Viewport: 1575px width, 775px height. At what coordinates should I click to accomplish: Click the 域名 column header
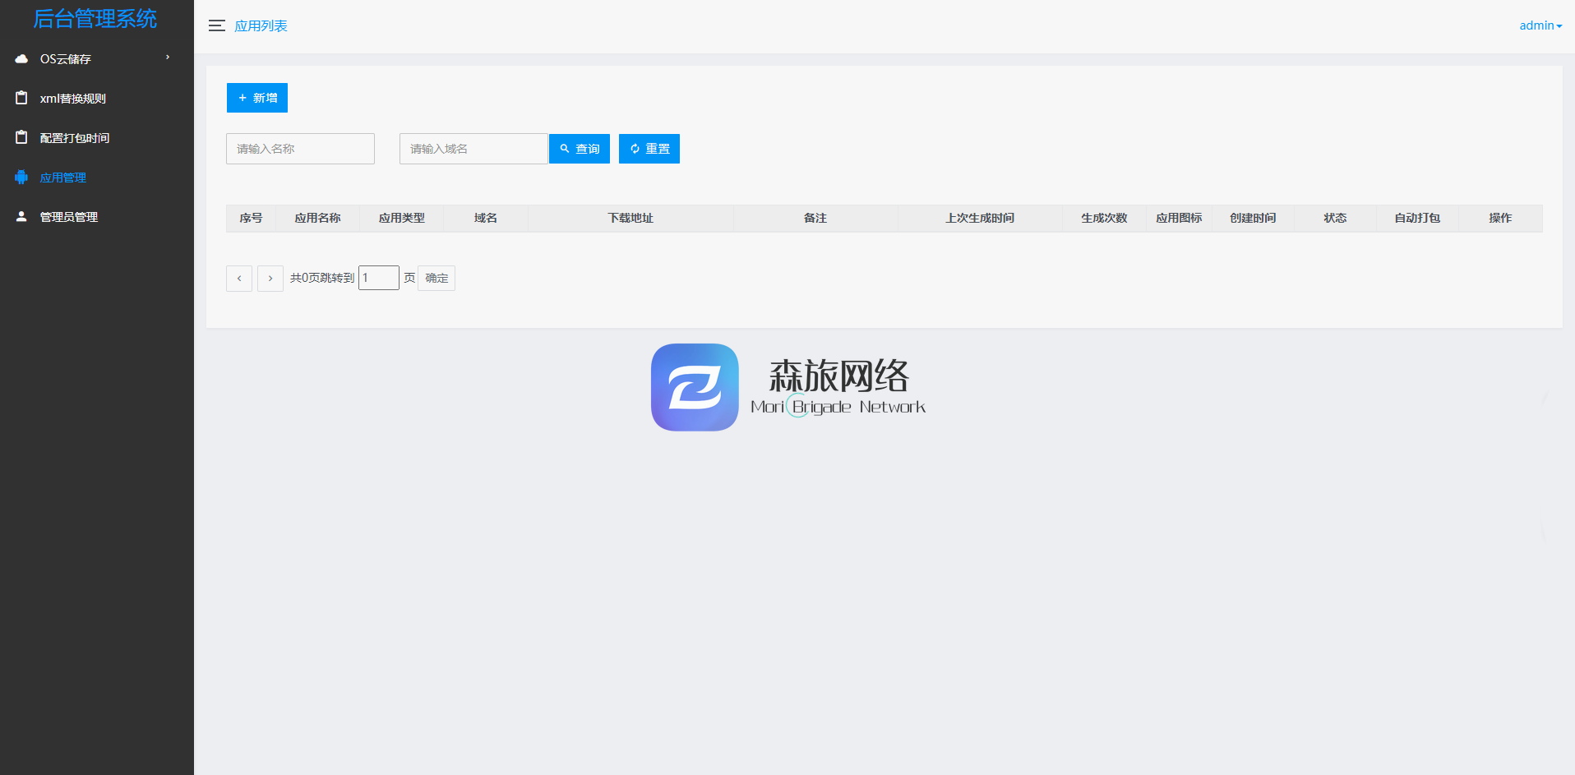pyautogui.click(x=486, y=218)
